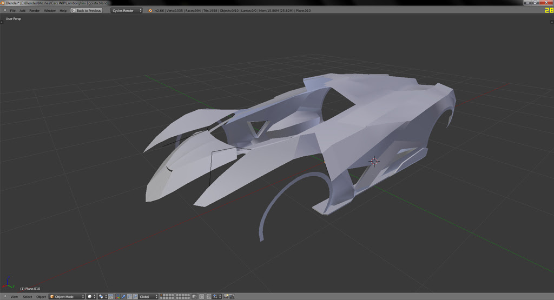Open the Render menu

(x=34, y=10)
